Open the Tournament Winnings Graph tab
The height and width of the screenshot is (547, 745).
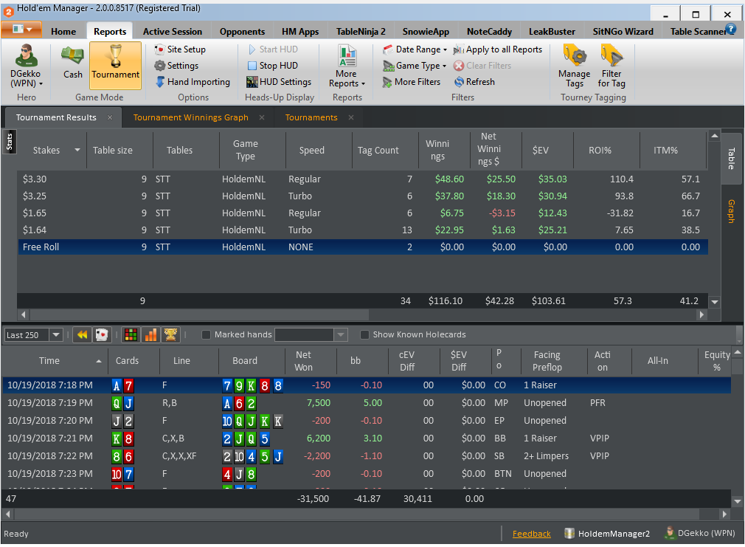(x=190, y=117)
